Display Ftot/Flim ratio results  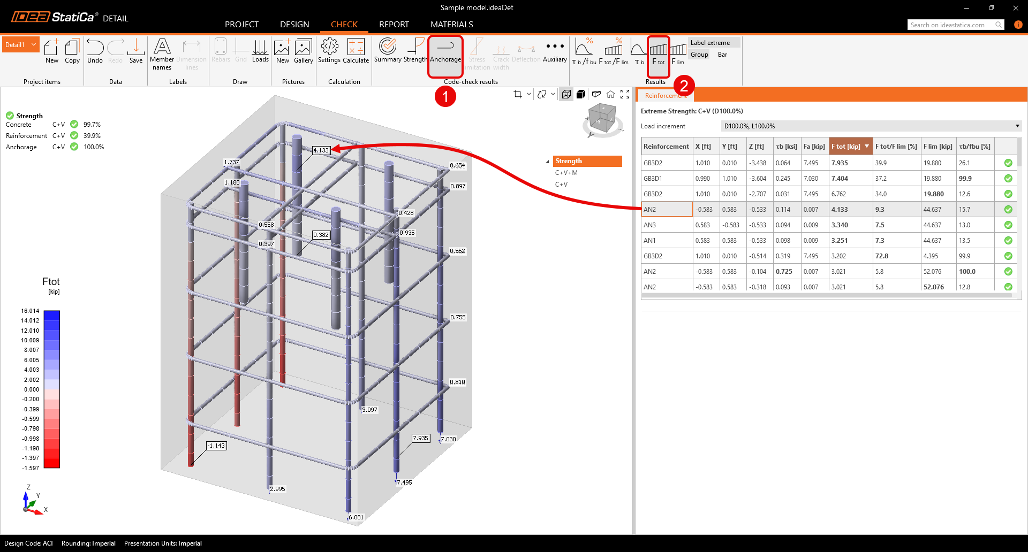(x=613, y=52)
